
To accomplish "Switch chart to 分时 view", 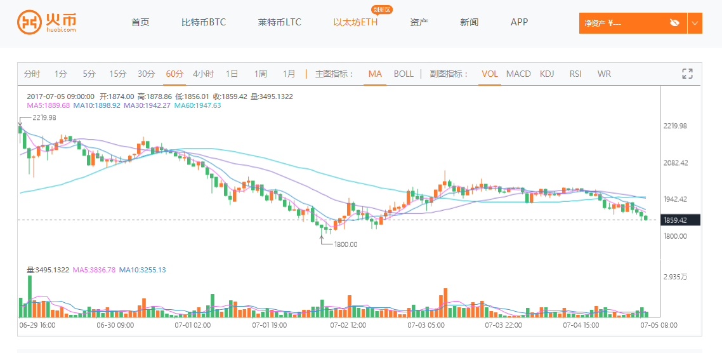I will [32, 74].
